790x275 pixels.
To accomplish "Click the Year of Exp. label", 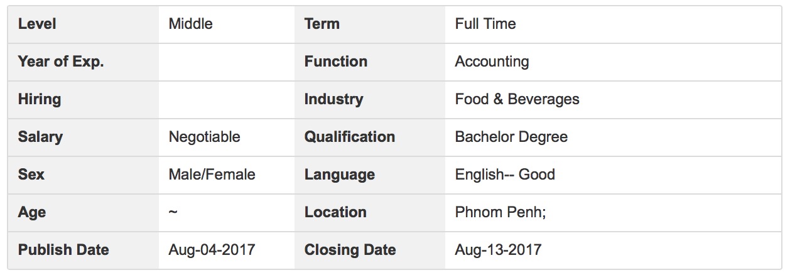I will click(x=61, y=62).
